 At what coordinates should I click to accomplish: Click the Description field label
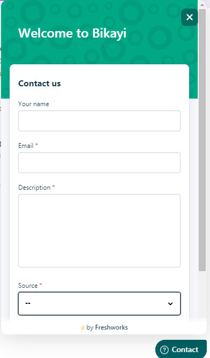pyautogui.click(x=34, y=188)
